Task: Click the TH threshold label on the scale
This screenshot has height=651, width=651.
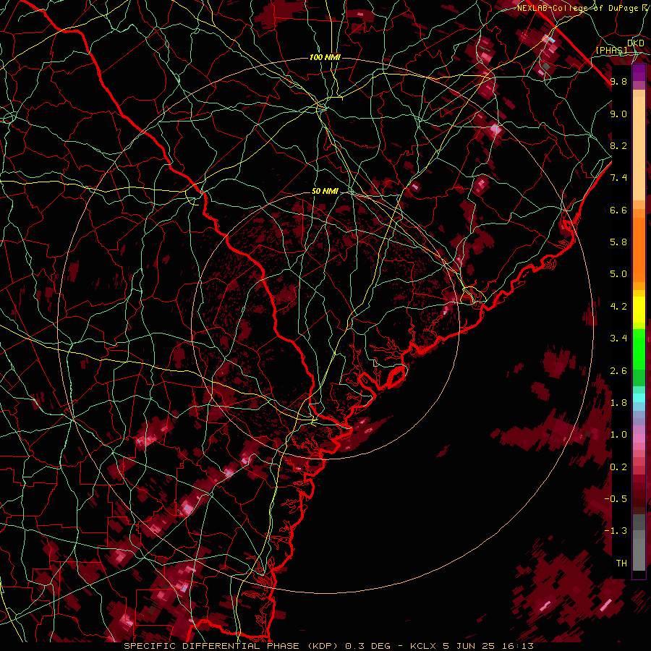Action: (621, 563)
